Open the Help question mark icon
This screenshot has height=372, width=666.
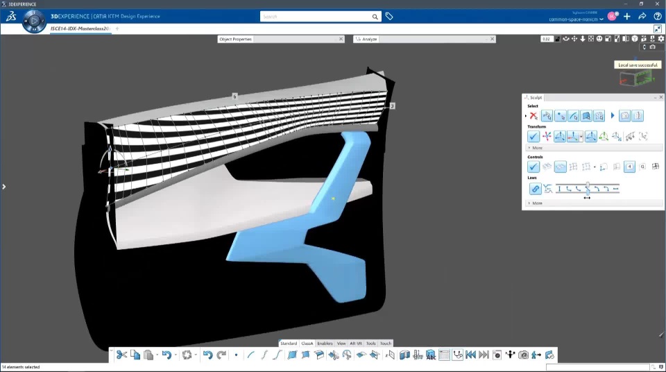pyautogui.click(x=658, y=17)
